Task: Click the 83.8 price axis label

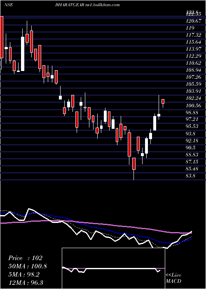Action: (190, 176)
